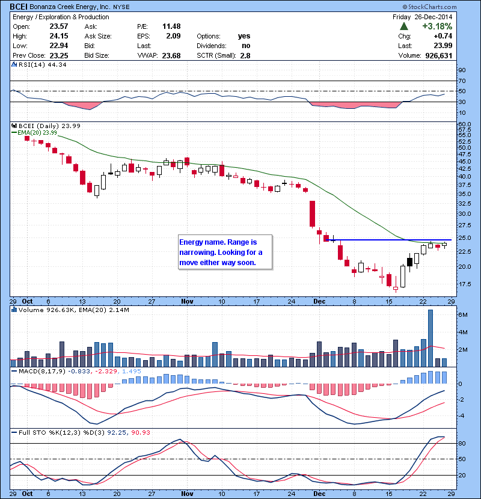The image size is (481, 499).
Task: Click the blue horizontal resistance line
Action: 388,240
